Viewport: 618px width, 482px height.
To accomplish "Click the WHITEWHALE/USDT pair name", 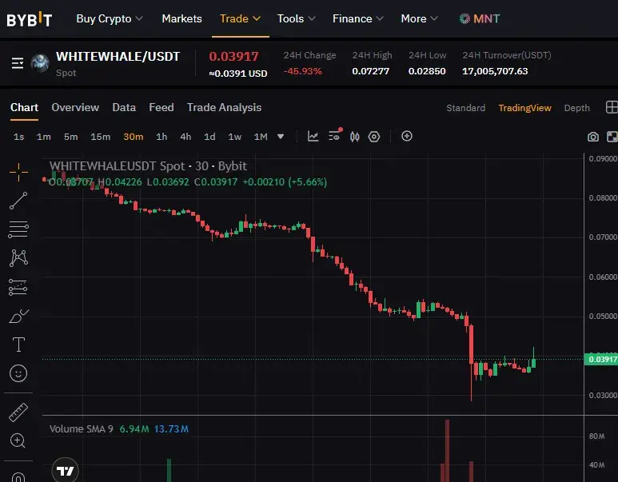I will (x=118, y=57).
